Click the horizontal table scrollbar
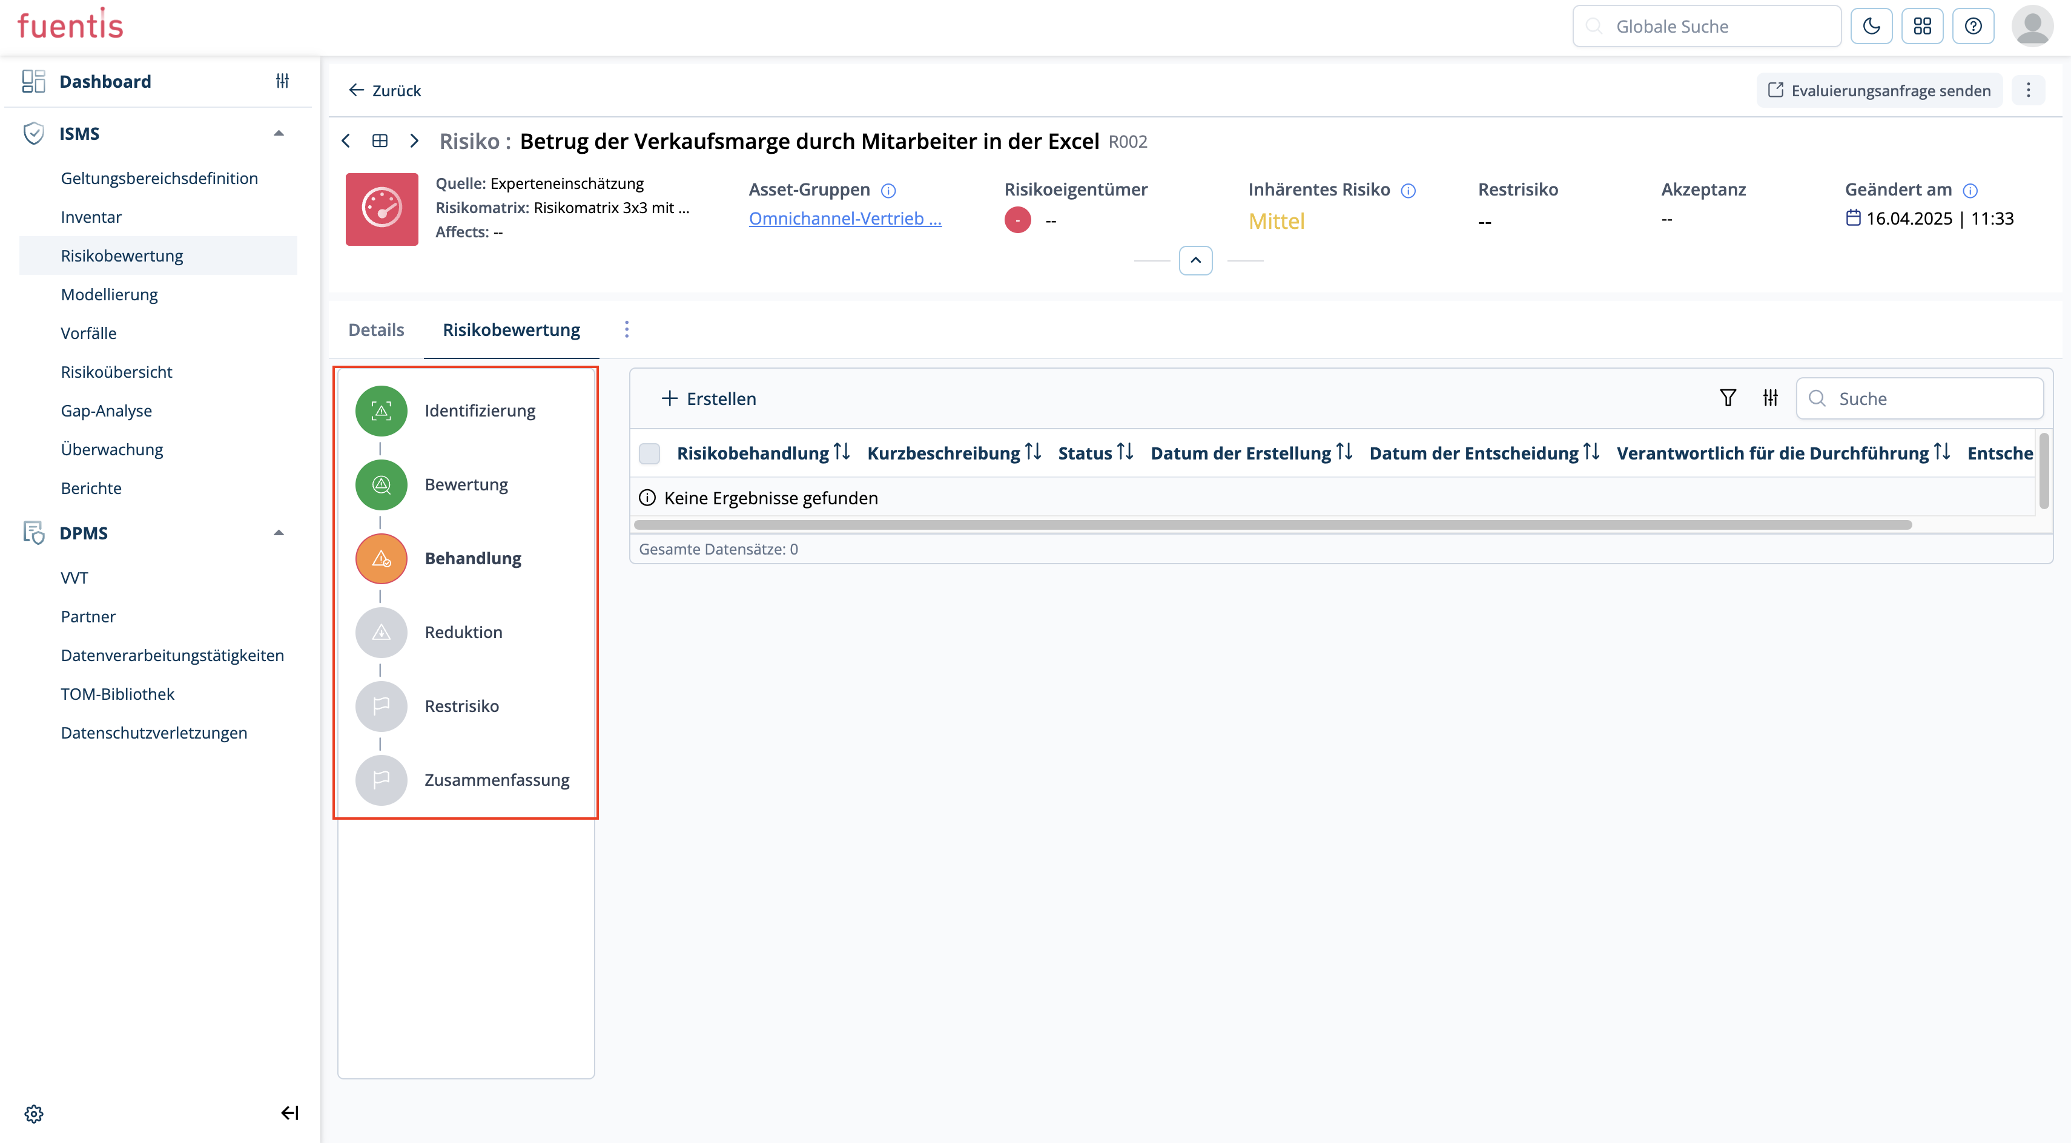Viewport: 2071px width, 1143px height. pos(1272,525)
